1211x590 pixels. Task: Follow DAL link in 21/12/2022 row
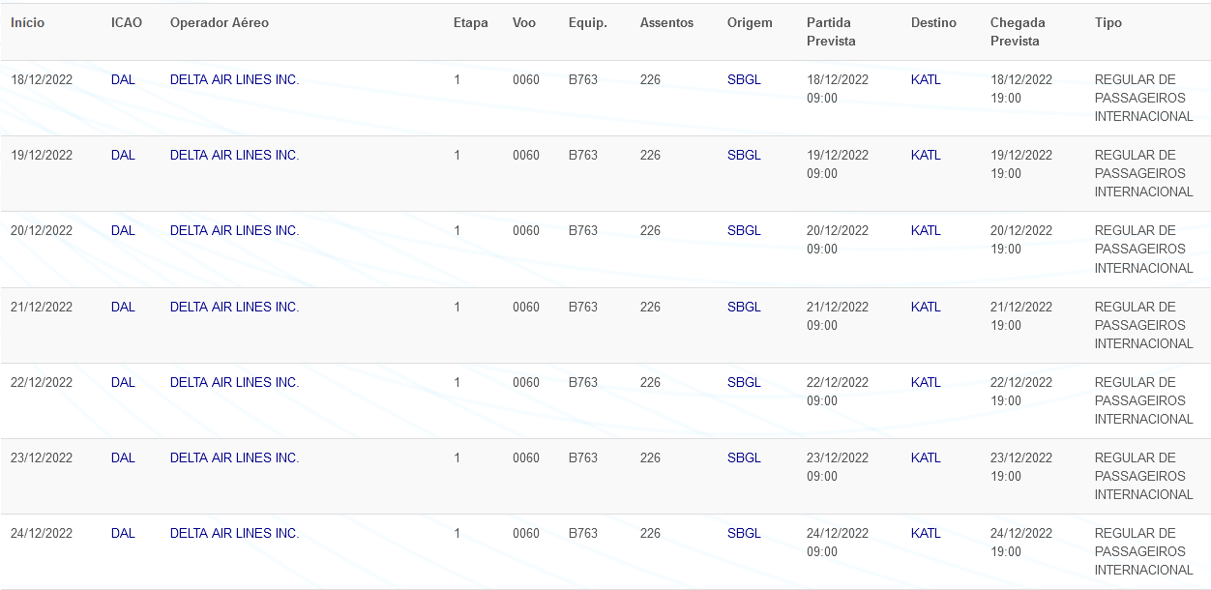tap(123, 307)
